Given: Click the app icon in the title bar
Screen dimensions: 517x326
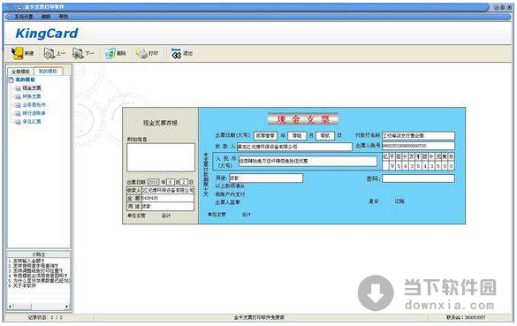Looking at the screenshot, I should pos(19,7).
